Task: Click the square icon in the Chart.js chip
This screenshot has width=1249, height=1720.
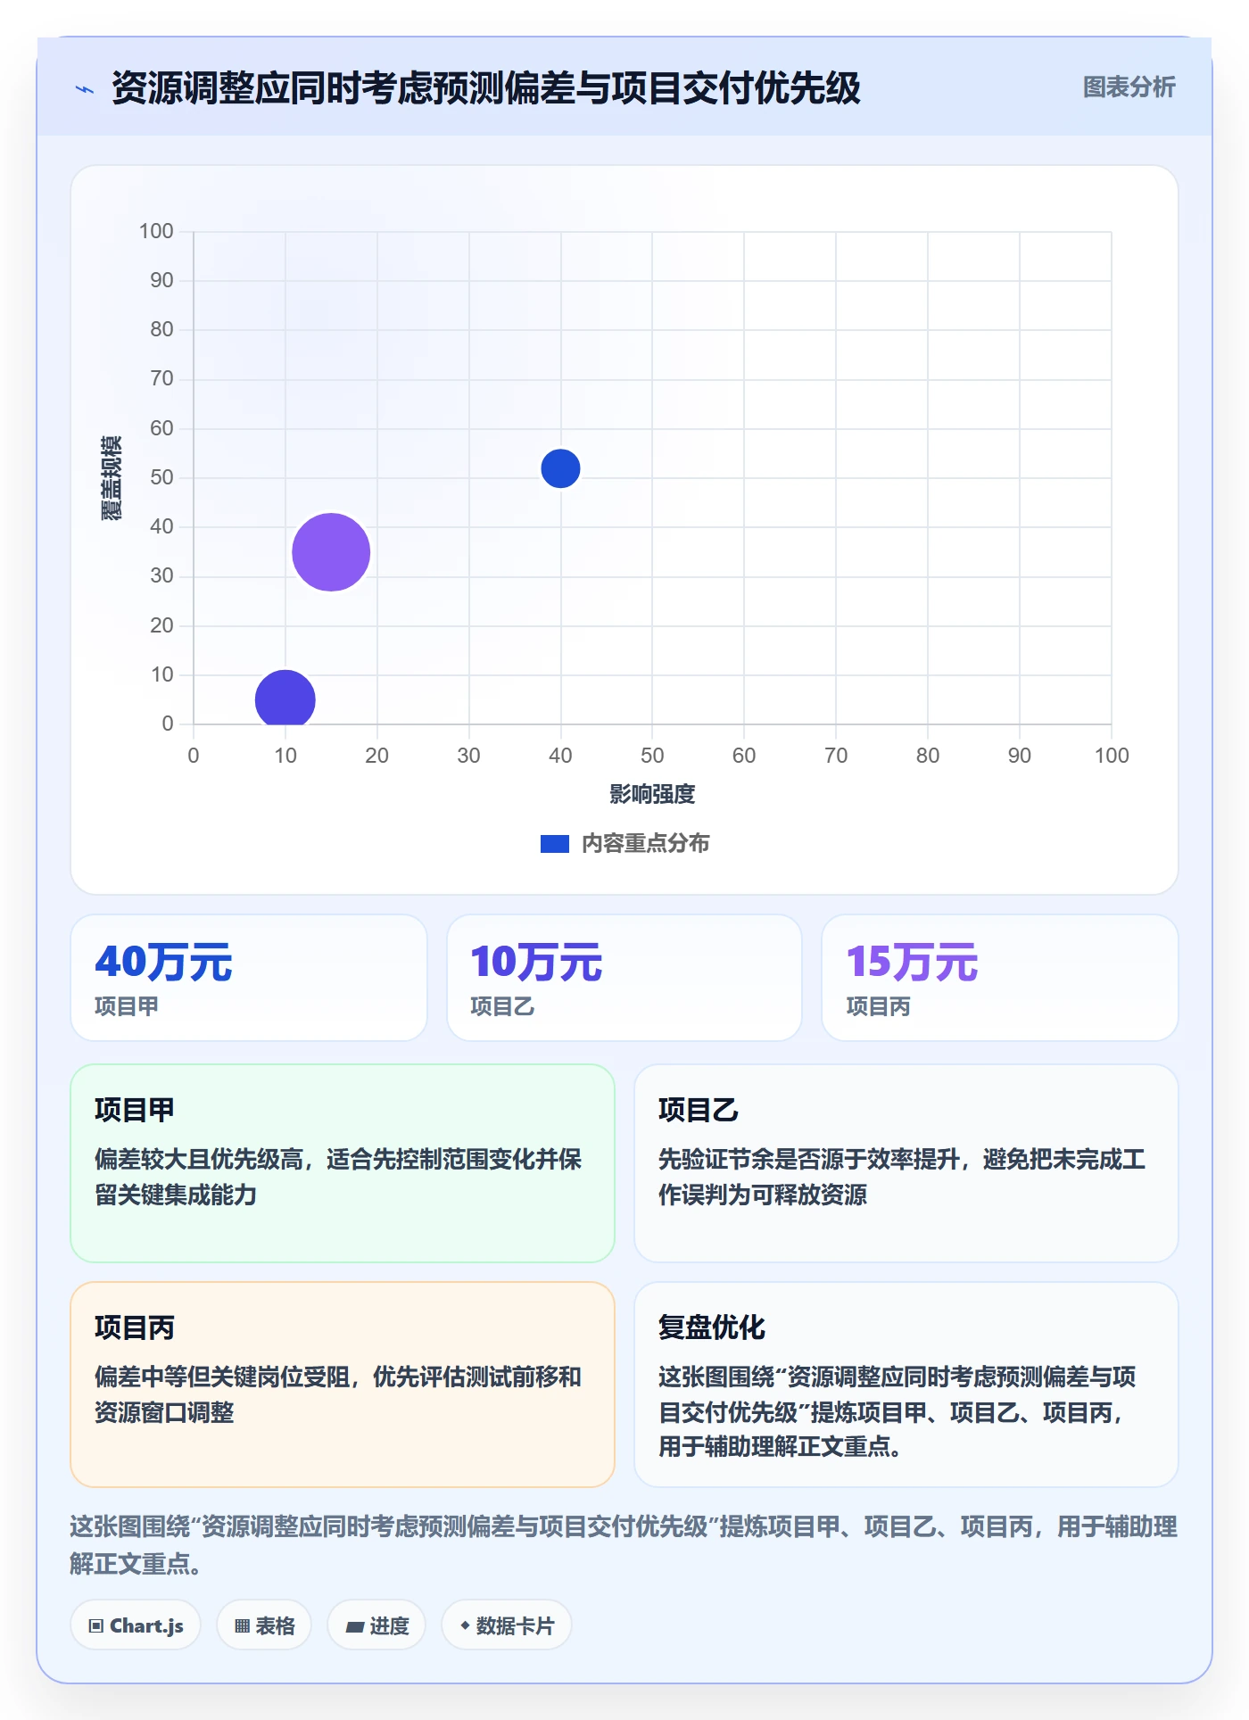Action: tap(96, 1626)
